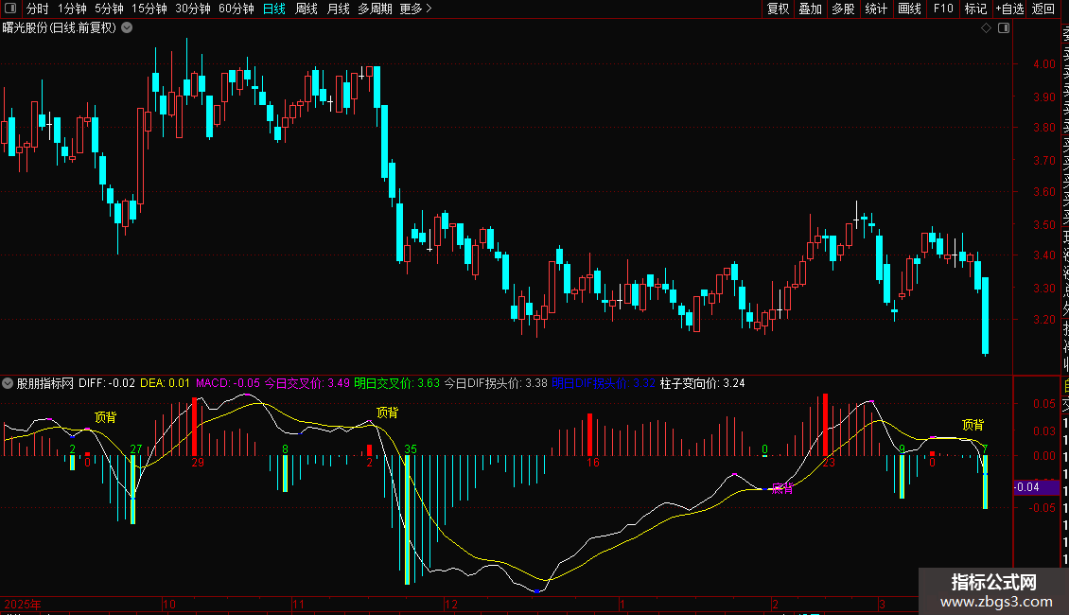Image resolution: width=1069 pixels, height=615 pixels.
Task: Expand the 股朋指标网 indicator dropdown arrow
Action: click(8, 383)
